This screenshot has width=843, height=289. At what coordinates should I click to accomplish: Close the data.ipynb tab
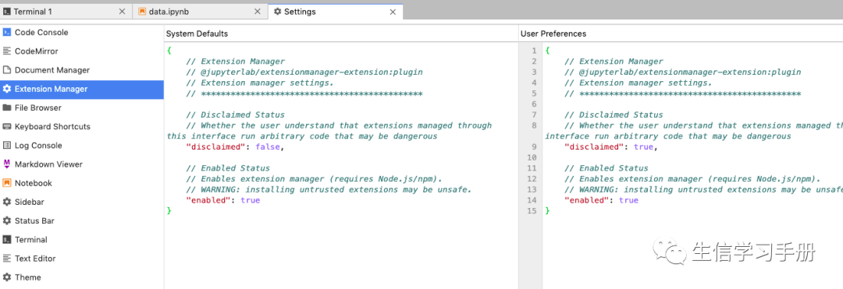[258, 11]
